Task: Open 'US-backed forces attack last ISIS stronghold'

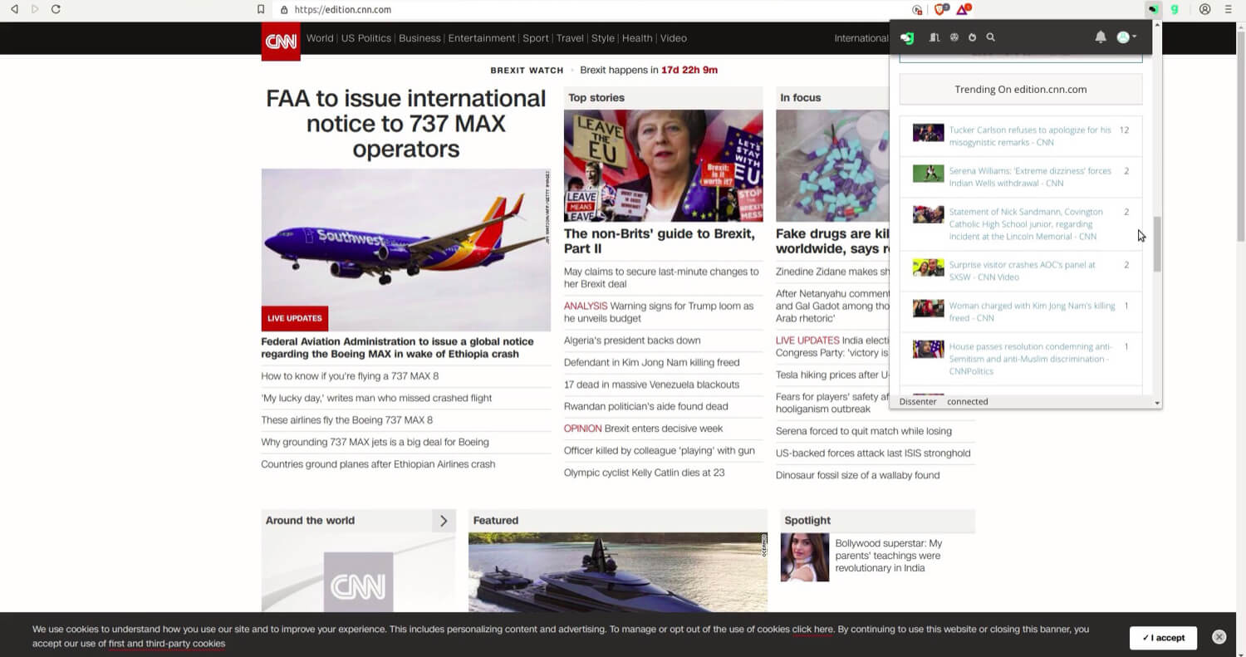Action: pos(873,454)
